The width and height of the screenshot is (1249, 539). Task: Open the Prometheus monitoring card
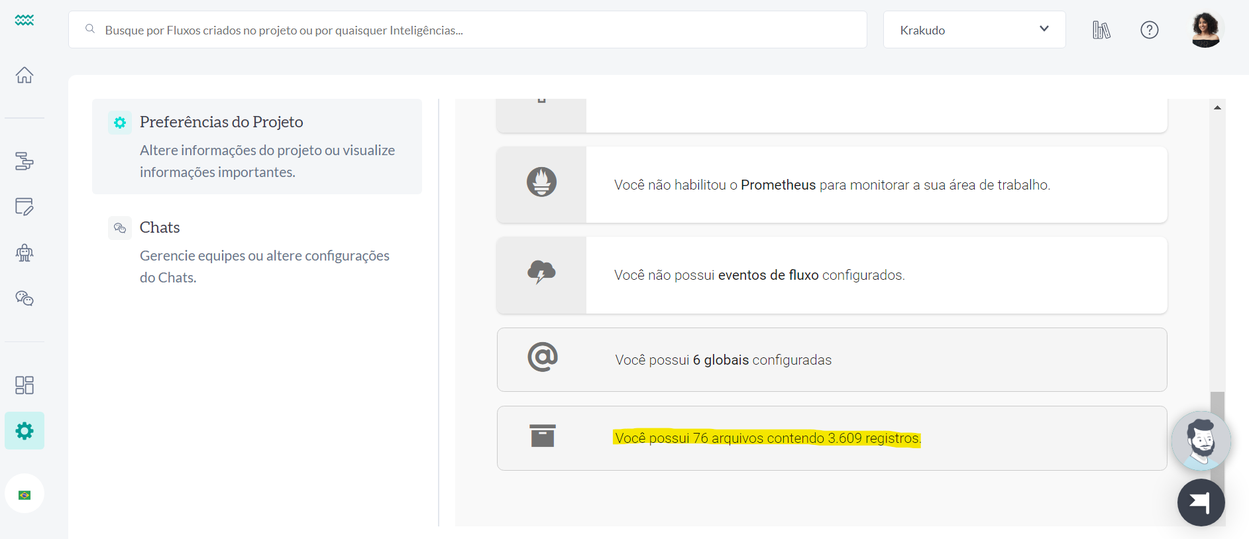tap(832, 185)
